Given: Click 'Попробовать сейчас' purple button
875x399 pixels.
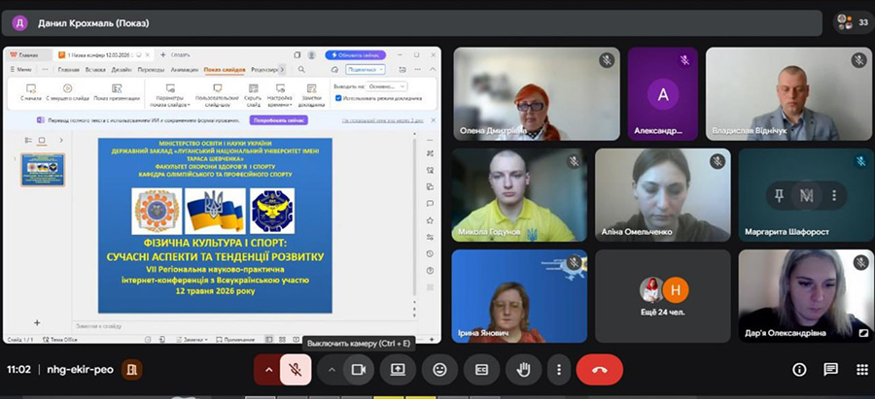Looking at the screenshot, I should pos(279,120).
